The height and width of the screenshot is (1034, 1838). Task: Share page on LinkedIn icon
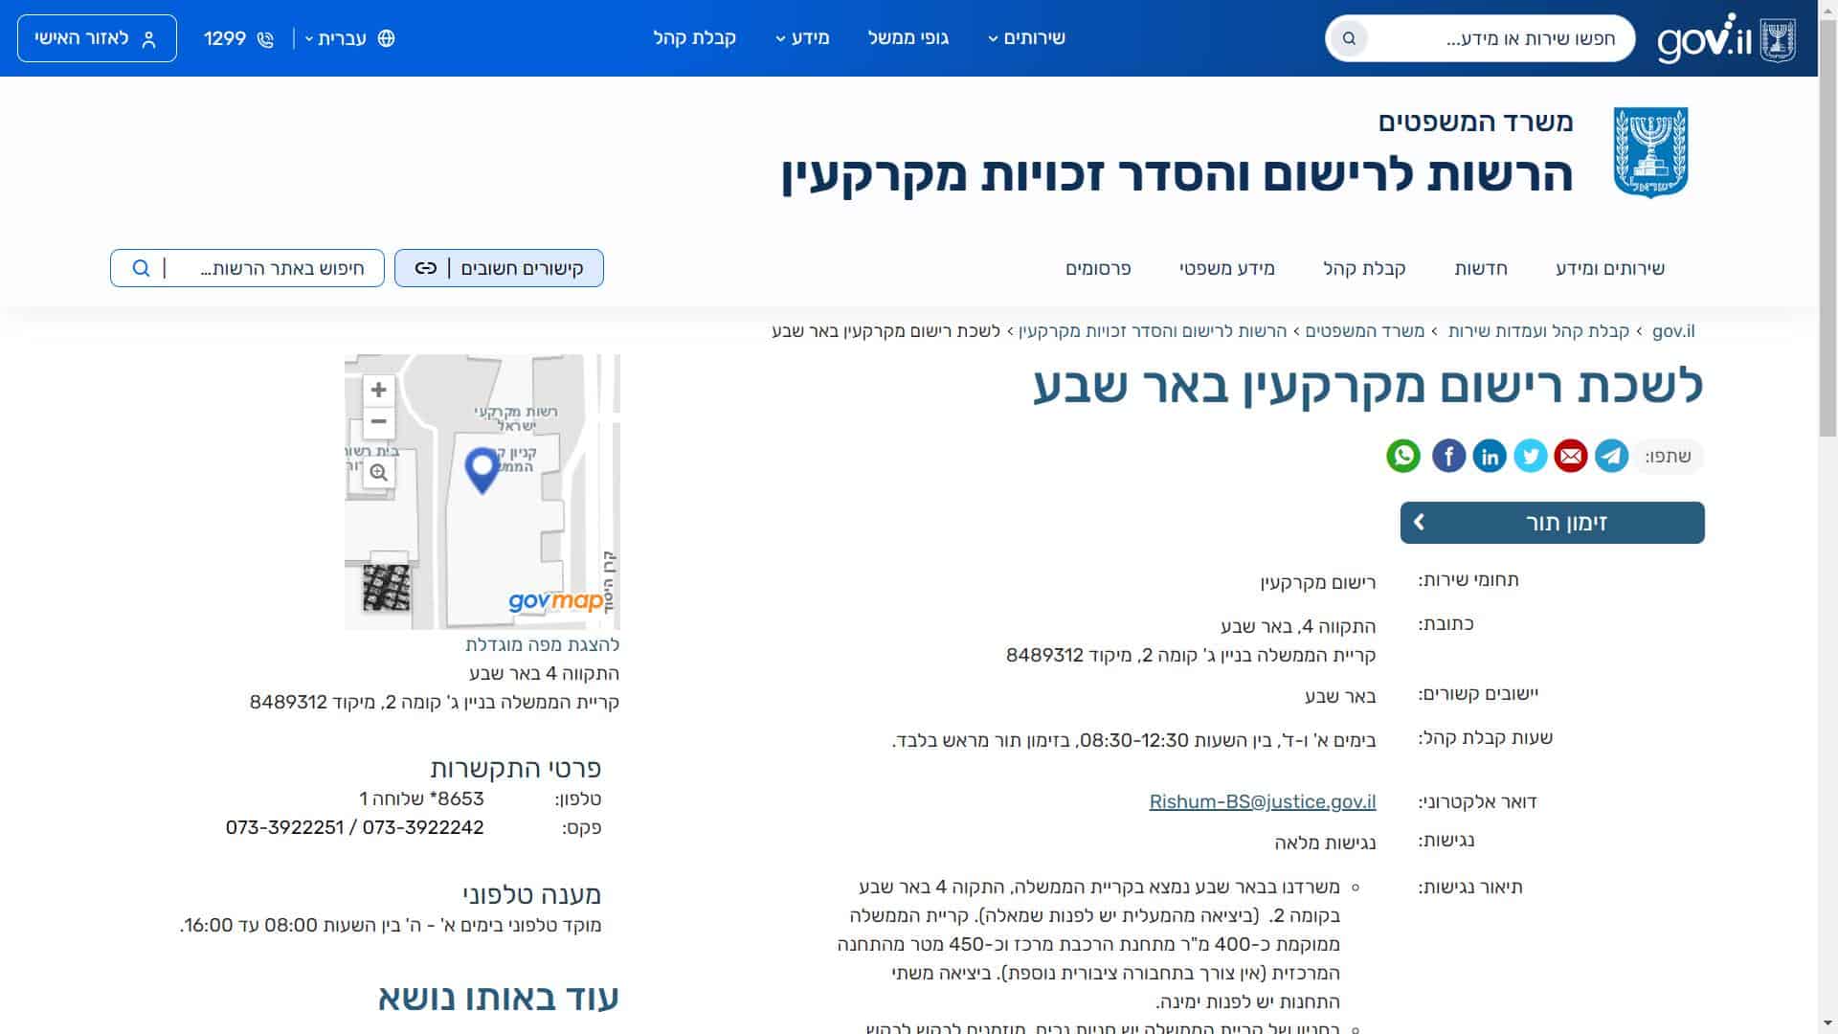[1490, 456]
